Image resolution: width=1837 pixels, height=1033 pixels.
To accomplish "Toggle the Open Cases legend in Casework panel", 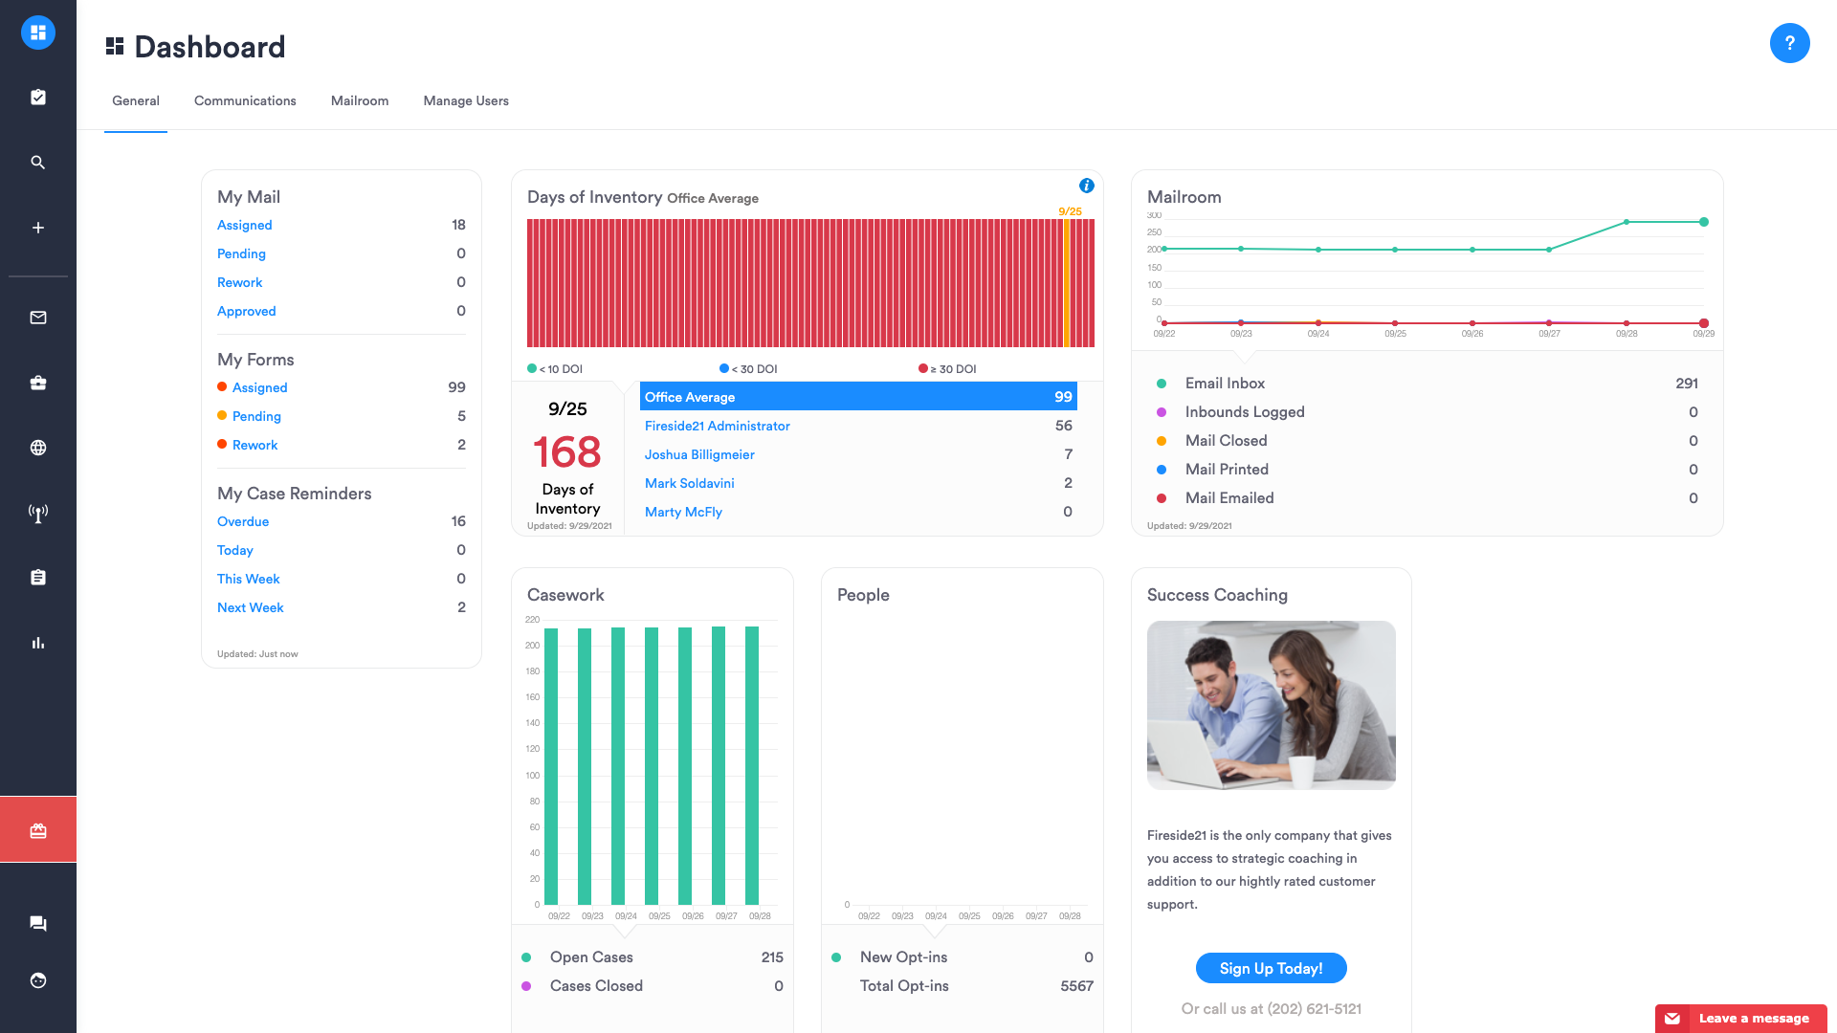I will tap(590, 956).
